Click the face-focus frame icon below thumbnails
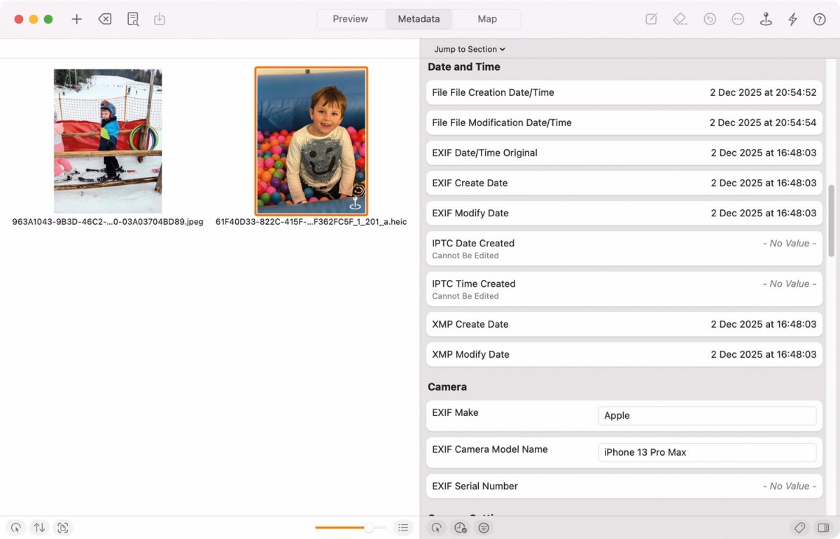Viewport: 840px width, 539px height. click(63, 528)
